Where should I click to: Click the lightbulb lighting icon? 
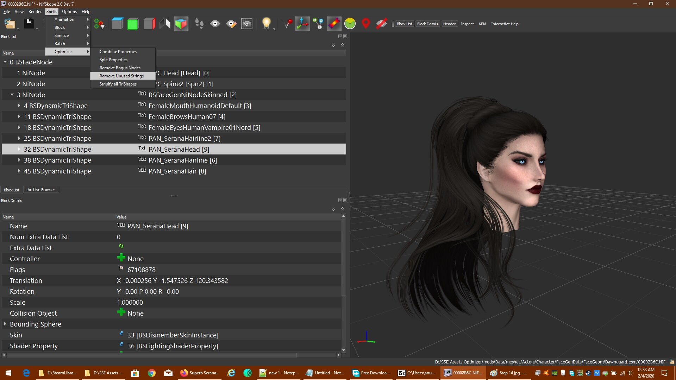point(266,24)
